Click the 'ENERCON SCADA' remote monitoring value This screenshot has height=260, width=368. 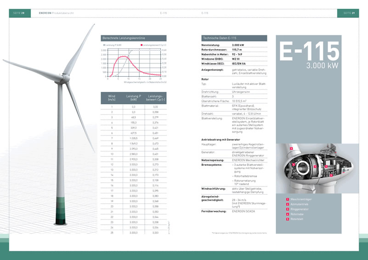point(243,211)
